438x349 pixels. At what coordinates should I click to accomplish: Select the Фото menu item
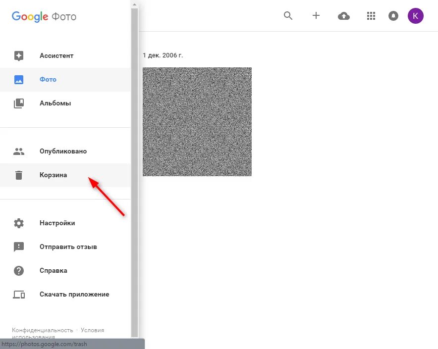[x=65, y=80]
